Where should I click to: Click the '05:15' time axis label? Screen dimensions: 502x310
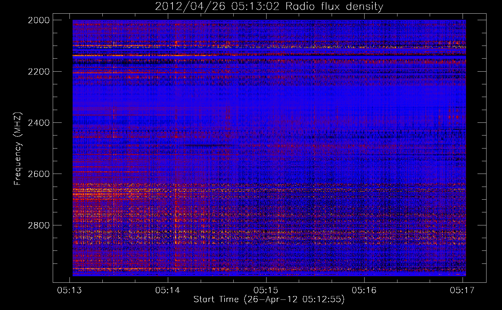click(x=266, y=290)
